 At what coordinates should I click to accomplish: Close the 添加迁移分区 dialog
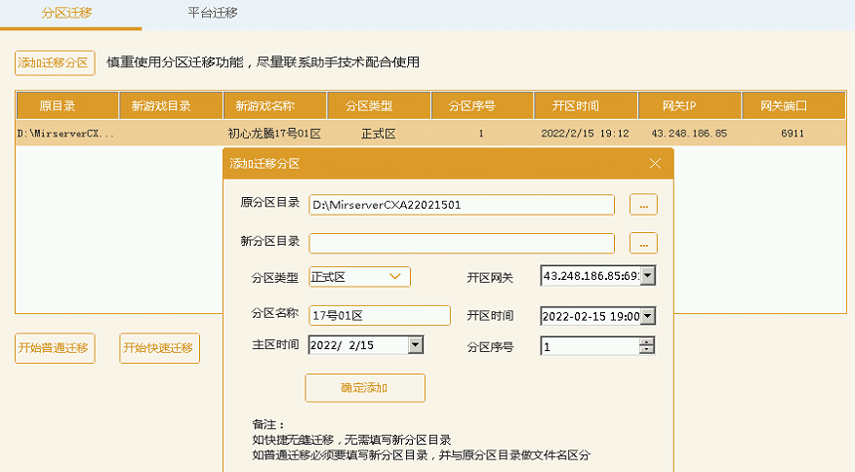pyautogui.click(x=655, y=164)
